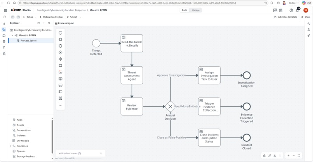The image size is (313, 162).
Task: Select Process.bpmn file in Explorer
Action: [x=31, y=40]
